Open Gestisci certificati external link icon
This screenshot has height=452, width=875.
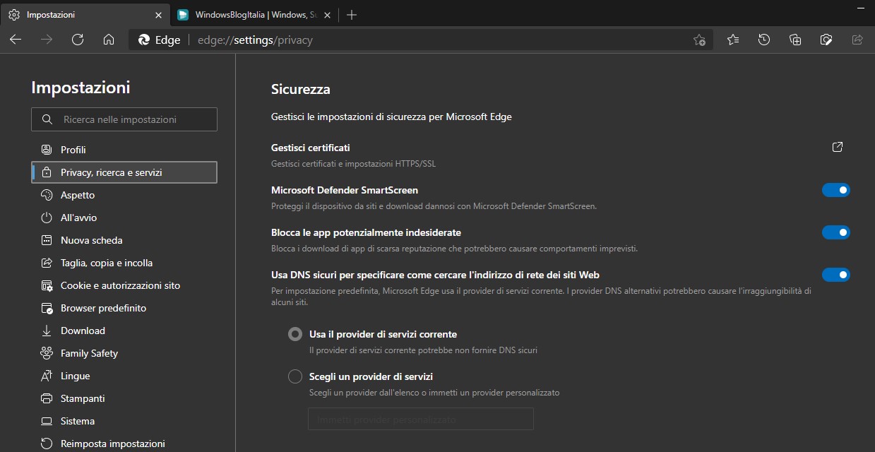[838, 147]
